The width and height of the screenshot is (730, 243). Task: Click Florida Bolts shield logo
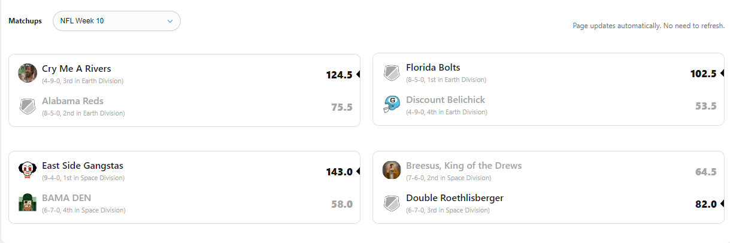(x=392, y=73)
